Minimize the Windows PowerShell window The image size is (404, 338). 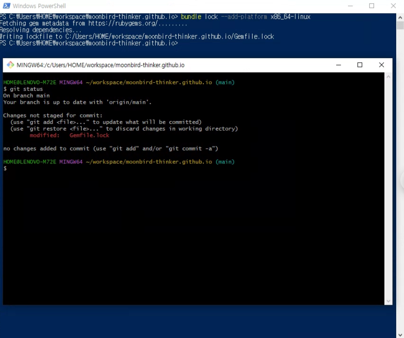(350, 5)
